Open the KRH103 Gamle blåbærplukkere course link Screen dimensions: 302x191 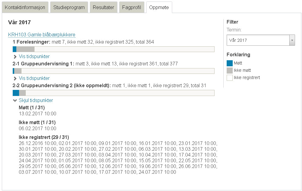click(41, 35)
